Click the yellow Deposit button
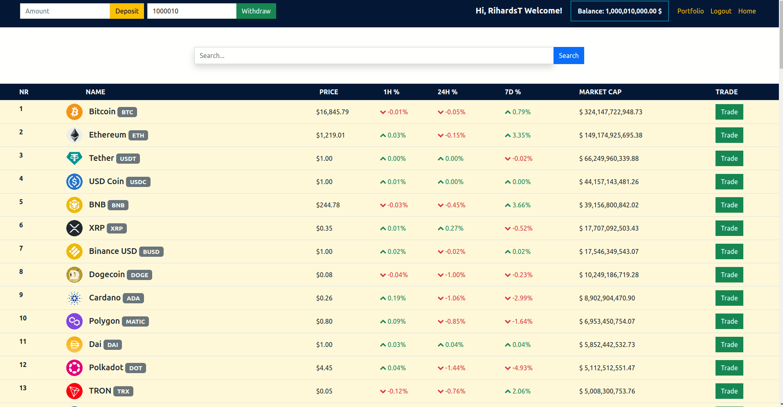783x407 pixels. 127,11
